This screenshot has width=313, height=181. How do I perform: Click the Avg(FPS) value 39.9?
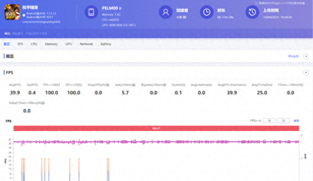(x=15, y=93)
